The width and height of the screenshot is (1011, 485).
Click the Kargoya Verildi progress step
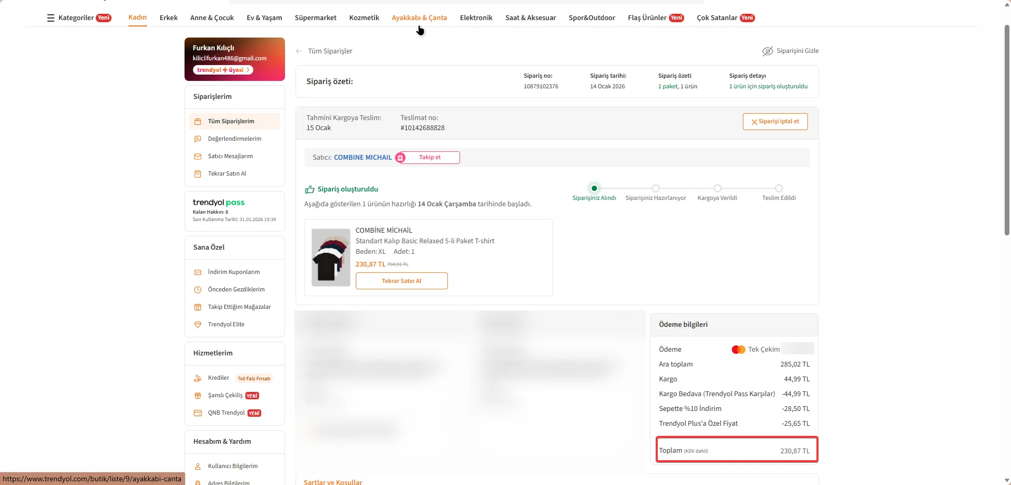click(x=718, y=188)
